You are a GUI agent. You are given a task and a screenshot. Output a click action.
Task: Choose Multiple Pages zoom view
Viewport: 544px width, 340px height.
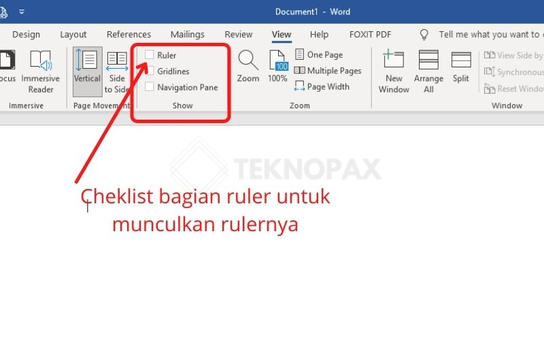328,71
